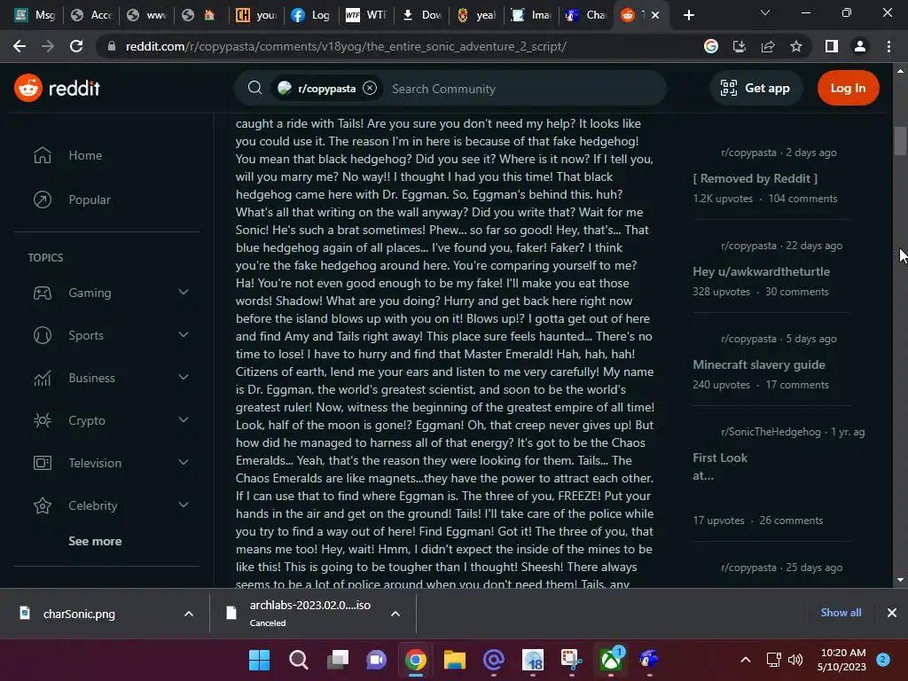Click the browser Forward arrow
The width and height of the screenshot is (908, 681).
[x=48, y=46]
